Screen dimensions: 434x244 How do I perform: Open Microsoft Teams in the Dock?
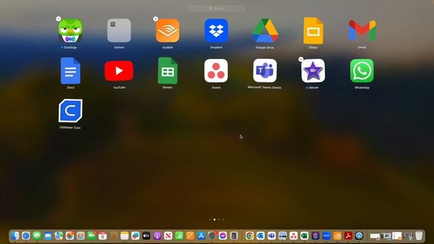coord(271,236)
